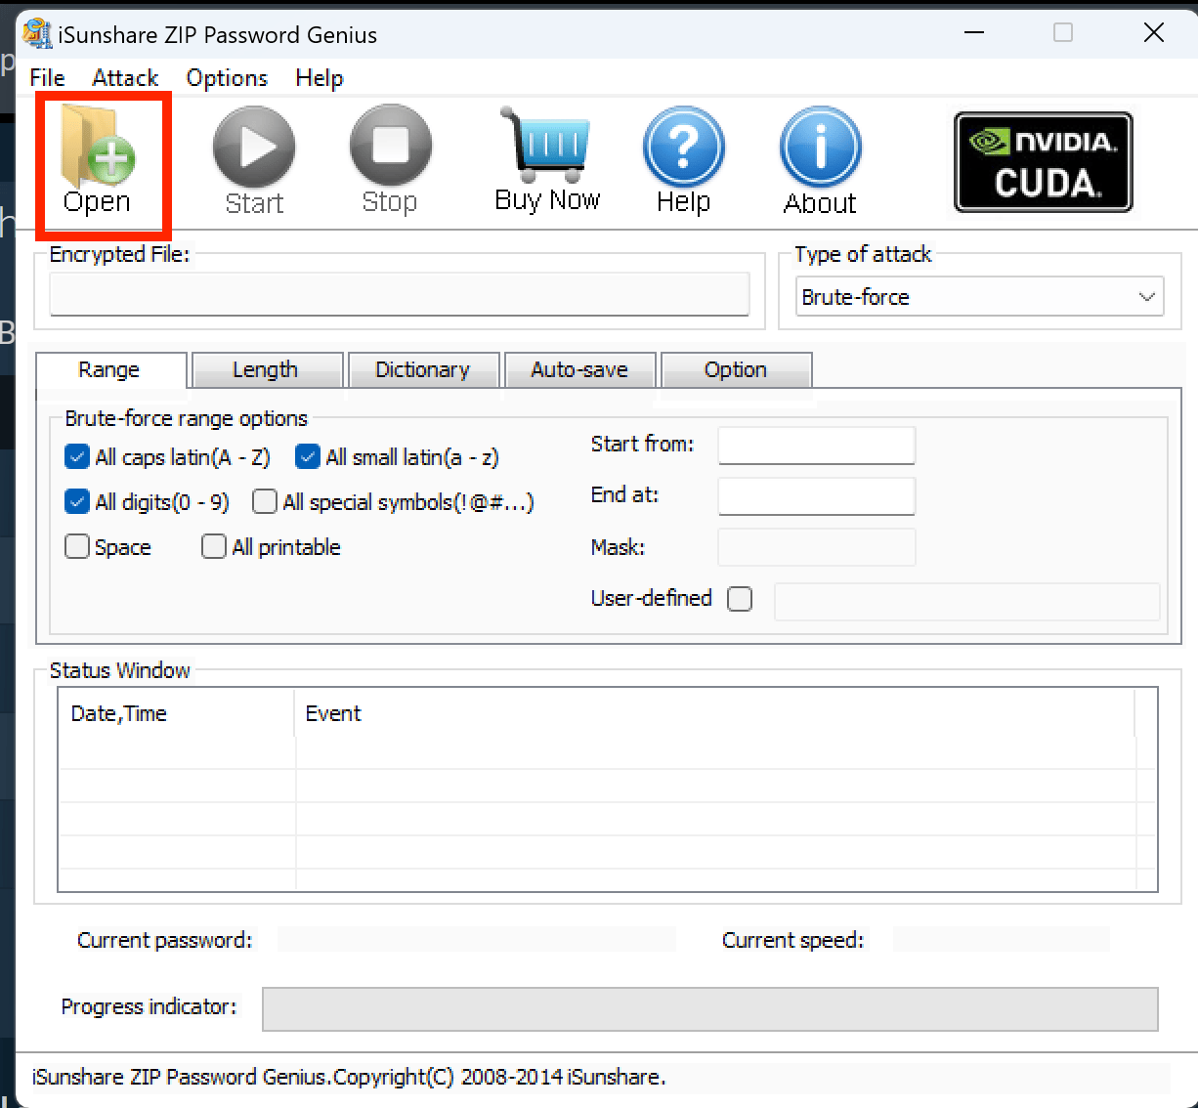This screenshot has height=1108, width=1198.
Task: Open the Options menu
Action: pos(226,77)
